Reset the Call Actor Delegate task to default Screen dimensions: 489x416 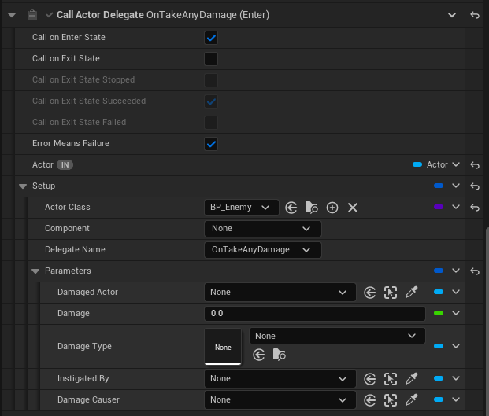[x=475, y=15]
